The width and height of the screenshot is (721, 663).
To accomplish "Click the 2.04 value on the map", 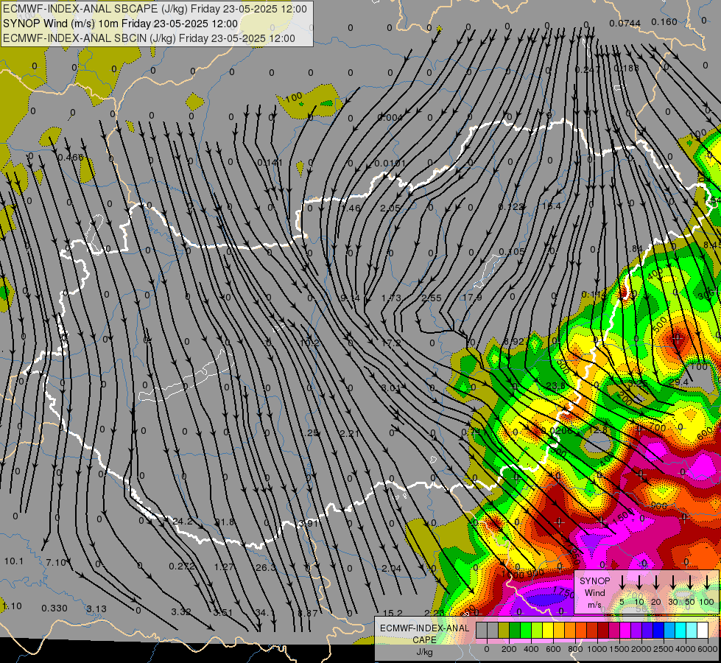I will (x=391, y=569).
